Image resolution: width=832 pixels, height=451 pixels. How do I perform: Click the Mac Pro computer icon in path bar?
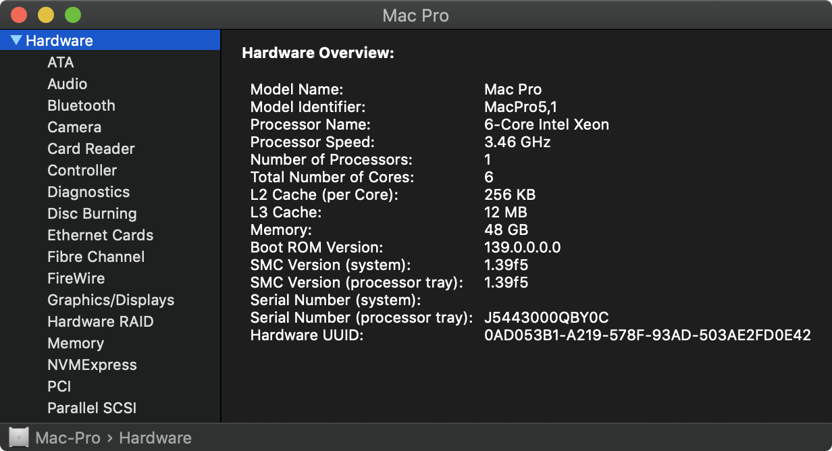(x=19, y=437)
